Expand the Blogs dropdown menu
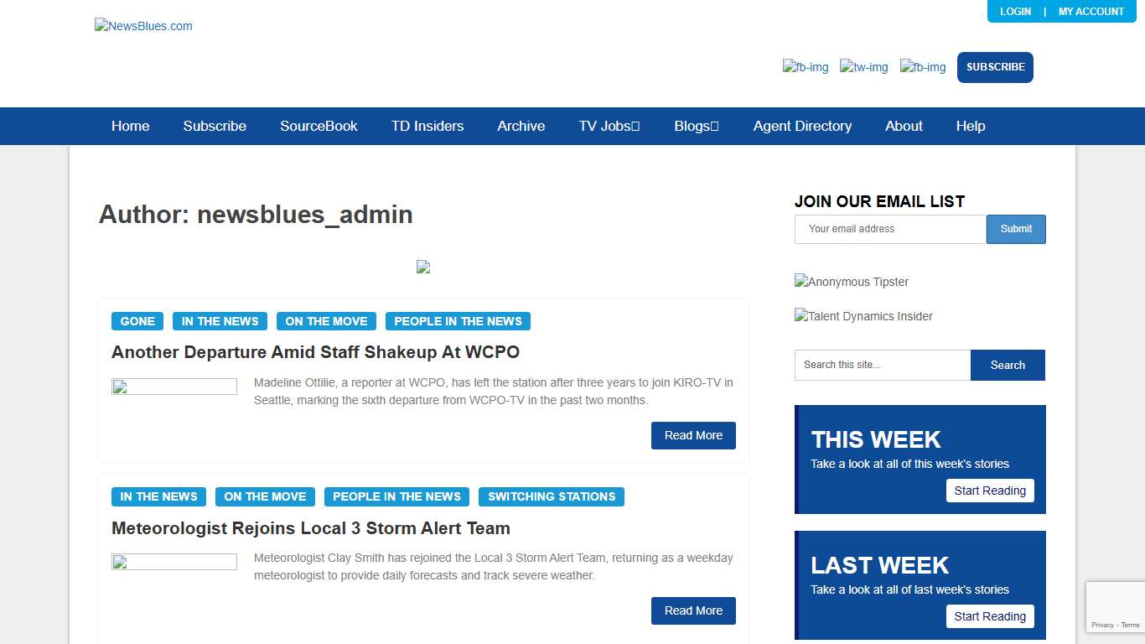This screenshot has width=1145, height=644. (x=696, y=126)
